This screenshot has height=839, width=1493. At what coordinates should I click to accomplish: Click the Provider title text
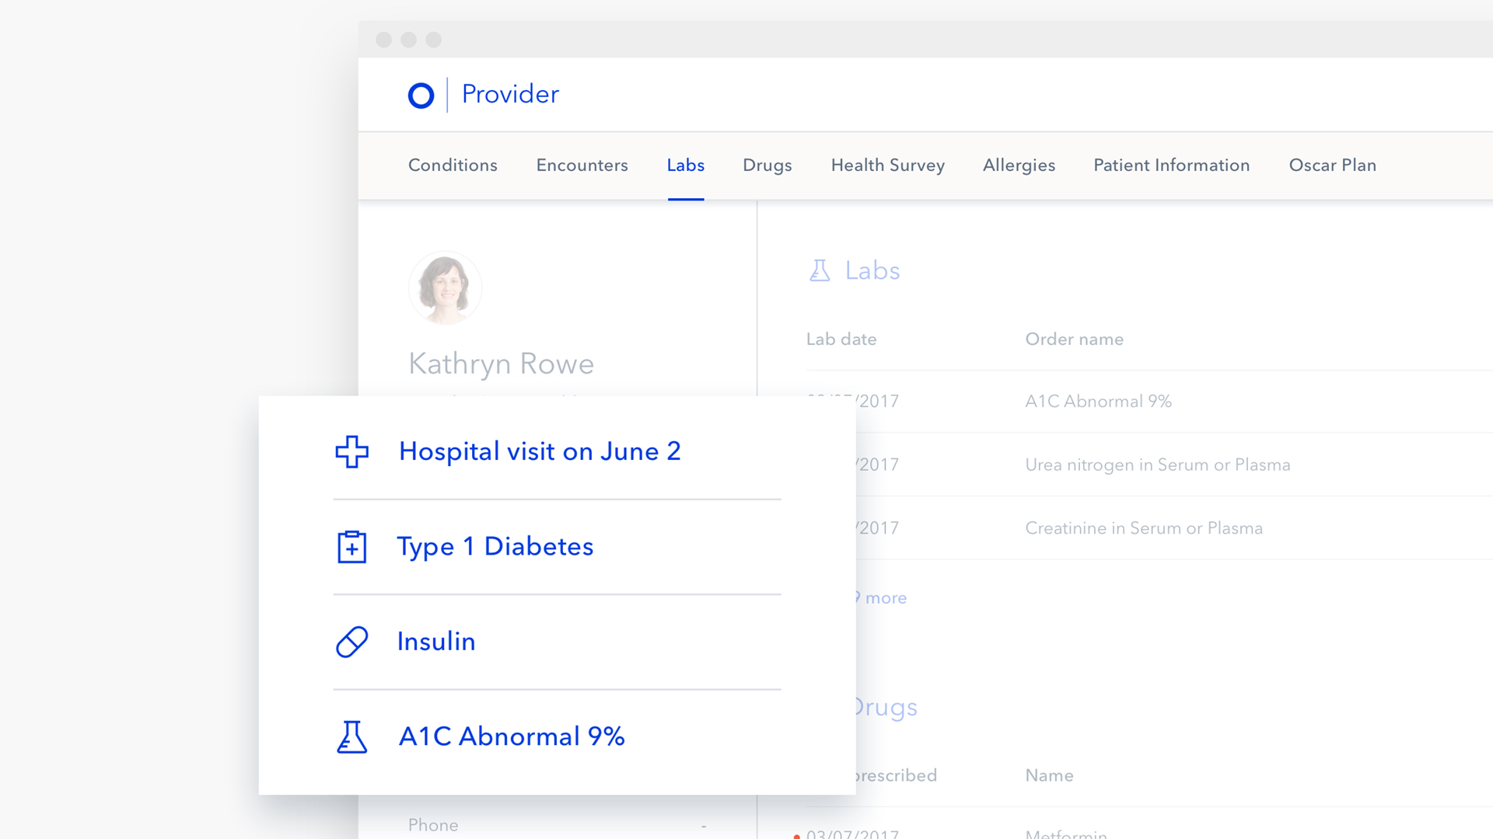[x=510, y=94]
